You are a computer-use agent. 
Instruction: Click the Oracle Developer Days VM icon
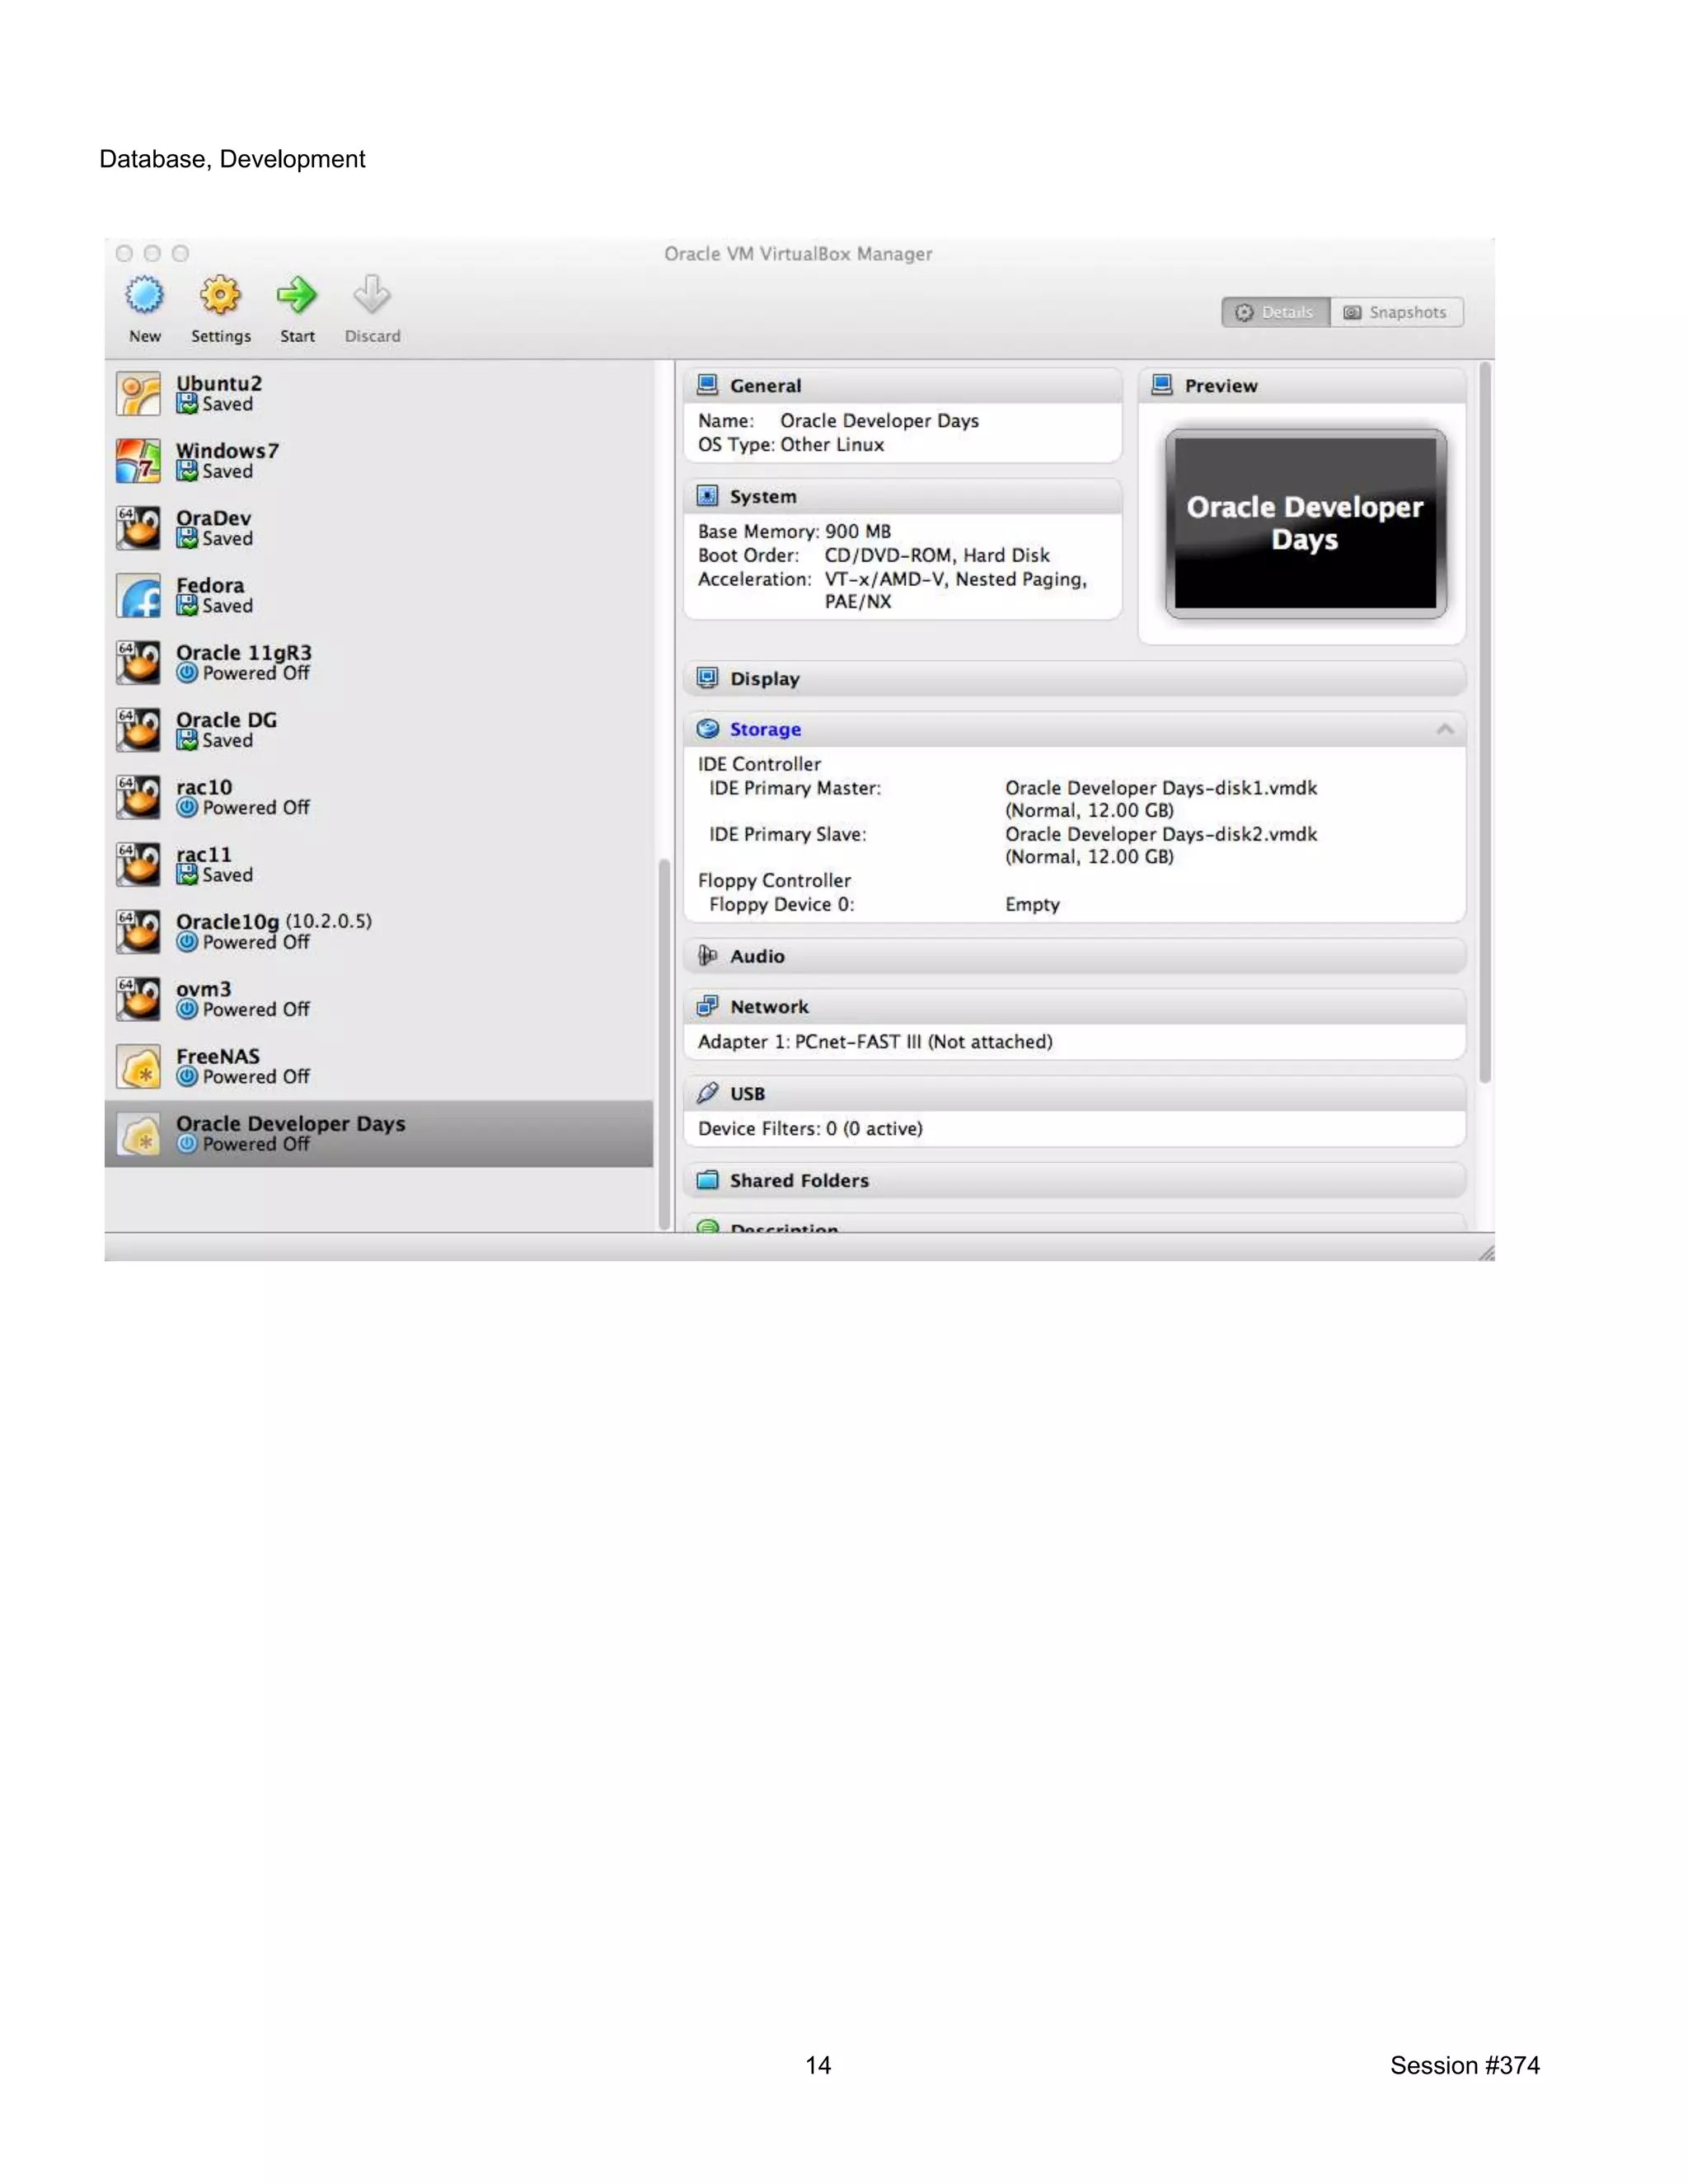[138, 1134]
